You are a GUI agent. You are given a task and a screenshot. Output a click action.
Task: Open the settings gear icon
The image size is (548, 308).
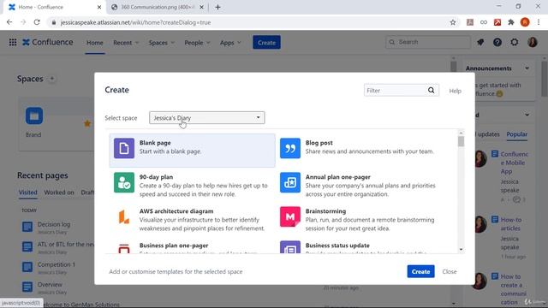[515, 42]
